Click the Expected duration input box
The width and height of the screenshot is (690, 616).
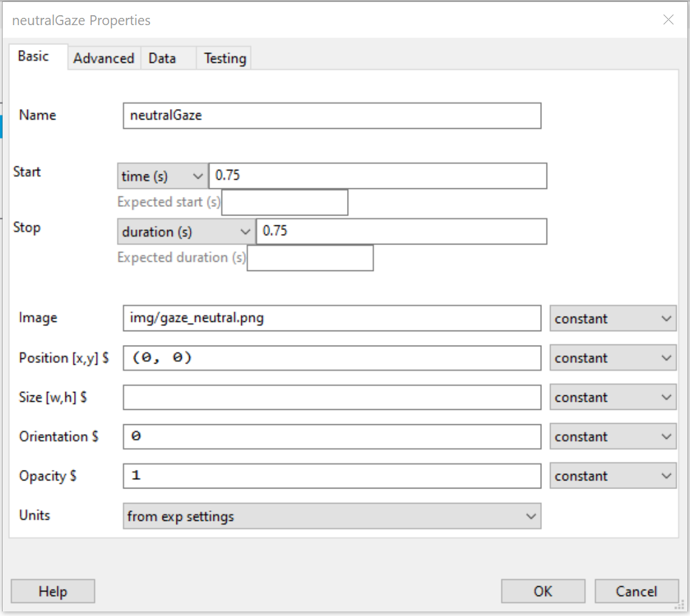pos(310,258)
